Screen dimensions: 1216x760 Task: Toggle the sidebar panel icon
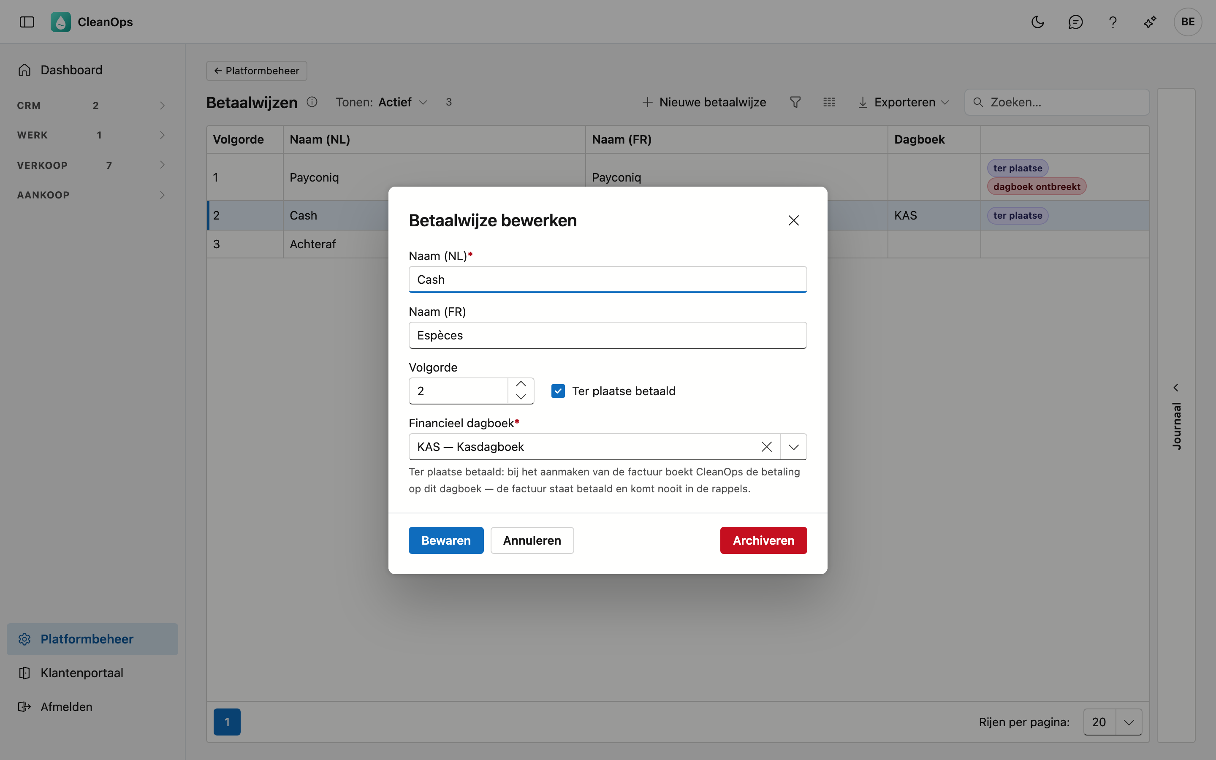tap(27, 22)
